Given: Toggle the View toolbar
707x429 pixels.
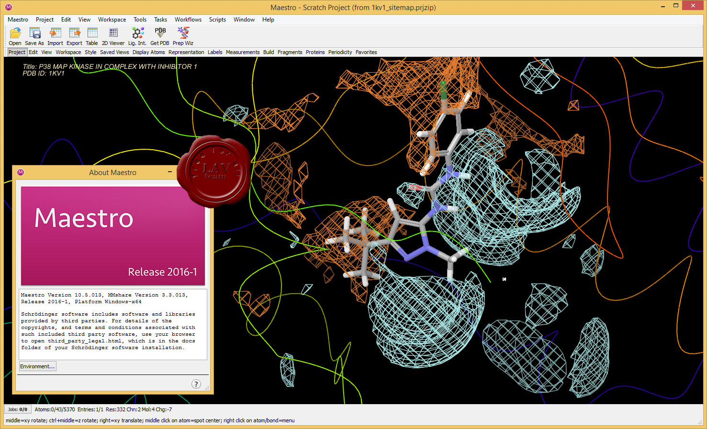Looking at the screenshot, I should (x=46, y=52).
